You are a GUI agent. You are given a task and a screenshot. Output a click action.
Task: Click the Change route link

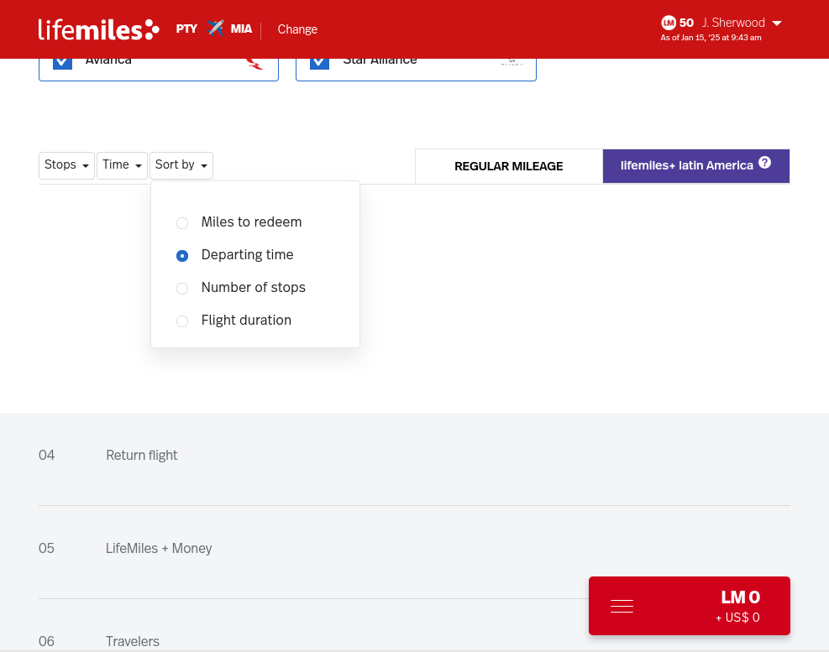pos(297,29)
